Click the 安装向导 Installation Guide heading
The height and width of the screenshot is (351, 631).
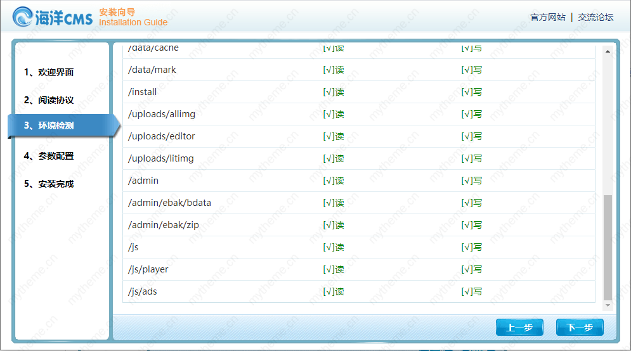pyautogui.click(x=133, y=17)
